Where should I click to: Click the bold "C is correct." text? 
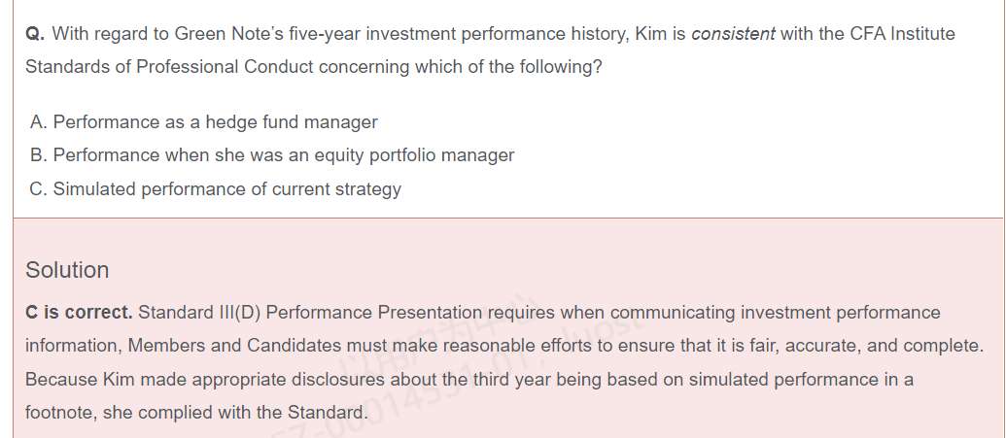pos(79,313)
